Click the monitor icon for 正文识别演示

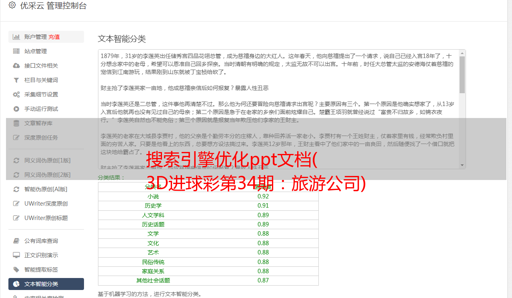tap(16, 255)
